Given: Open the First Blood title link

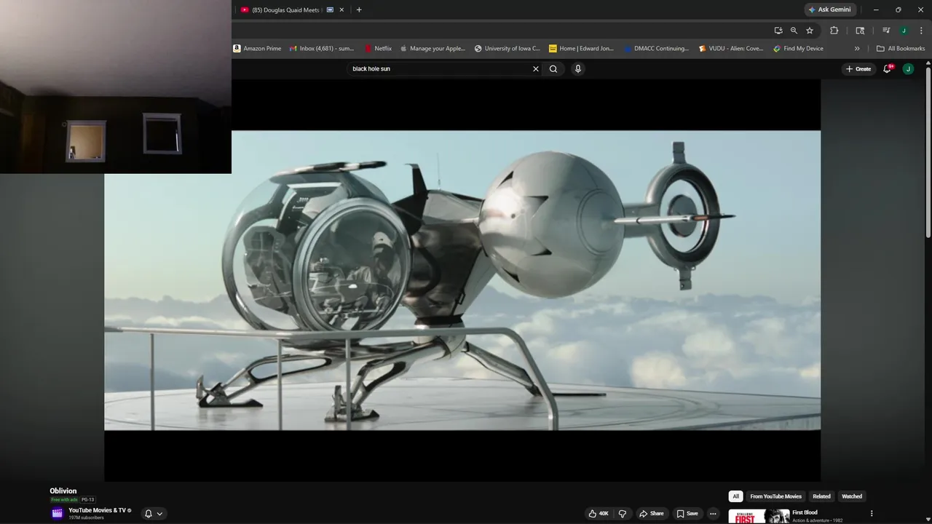Looking at the screenshot, I should [805, 512].
